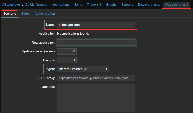Go to the Applications section
Viewport: 193px width, 113px height.
coord(61,5)
